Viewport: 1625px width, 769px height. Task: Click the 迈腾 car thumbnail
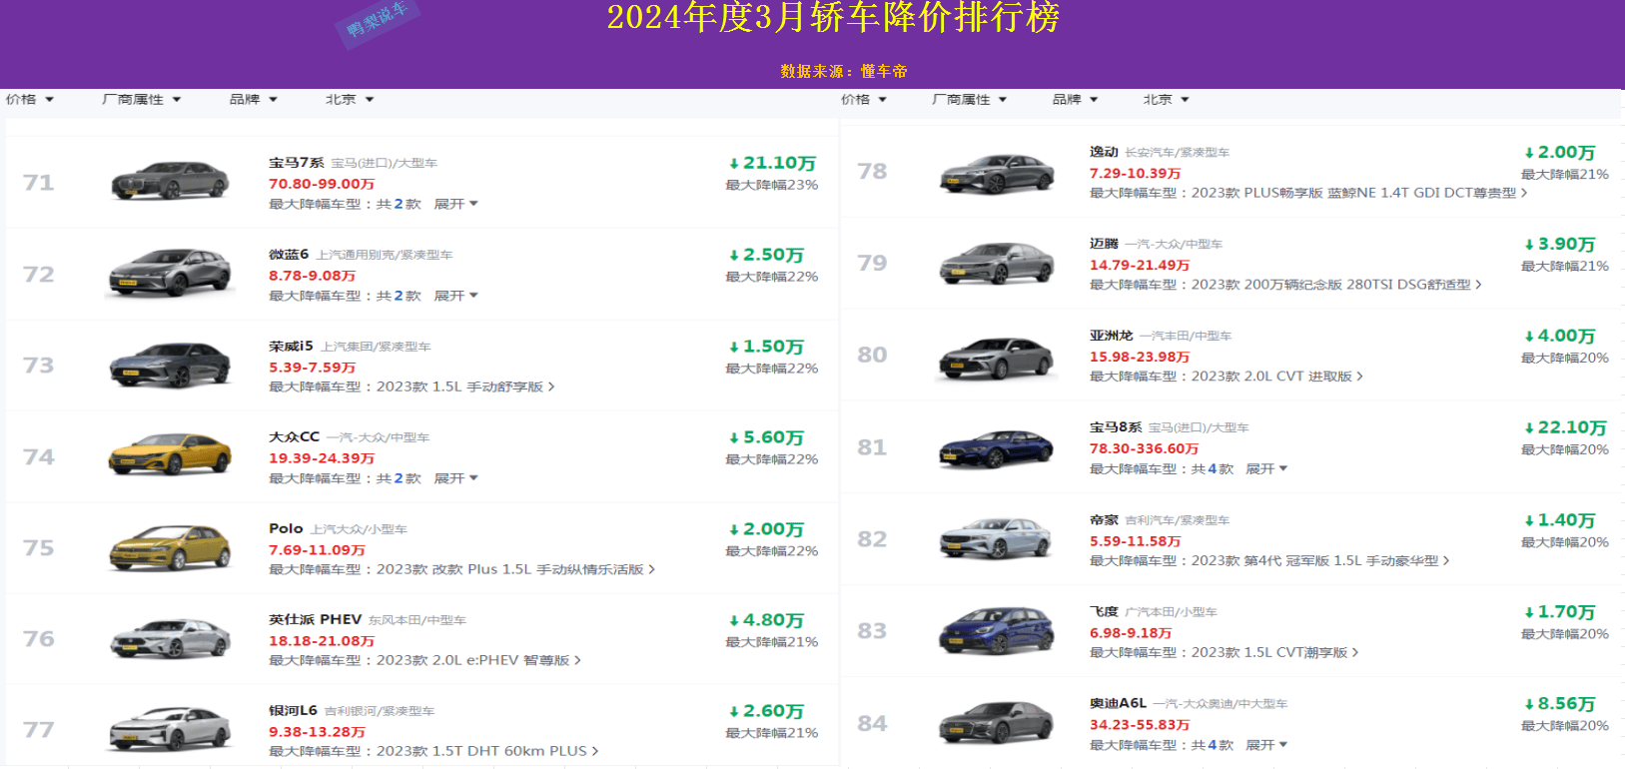[997, 264]
